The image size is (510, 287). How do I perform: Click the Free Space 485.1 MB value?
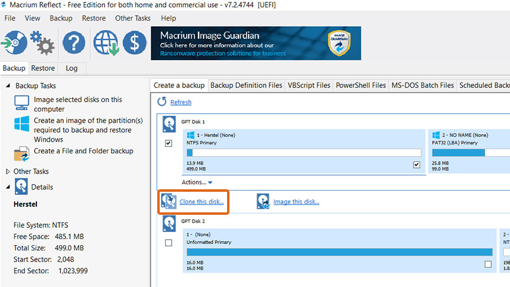pos(69,236)
